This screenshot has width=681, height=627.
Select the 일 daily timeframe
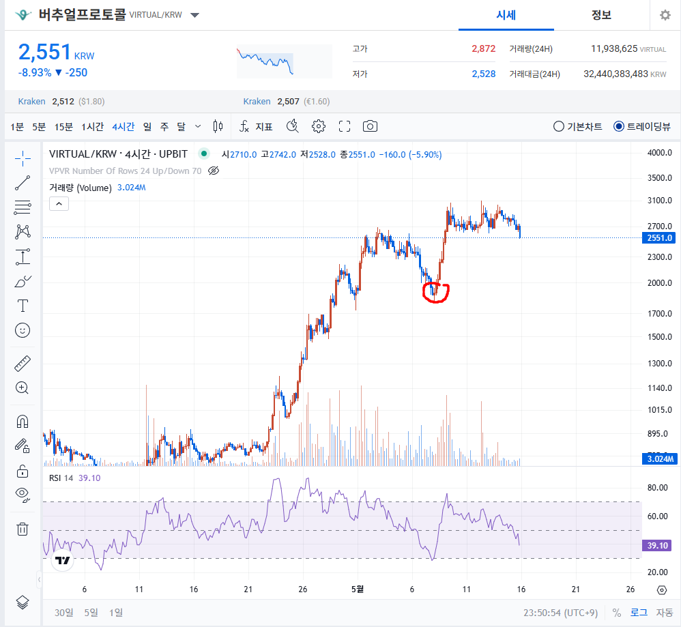pyautogui.click(x=147, y=126)
